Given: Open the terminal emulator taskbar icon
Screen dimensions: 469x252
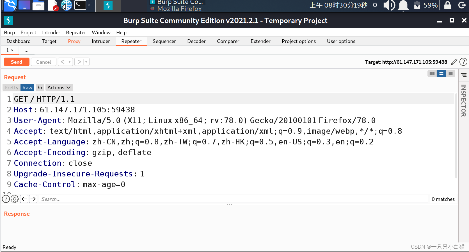Looking at the screenshot, I should pos(80,5).
